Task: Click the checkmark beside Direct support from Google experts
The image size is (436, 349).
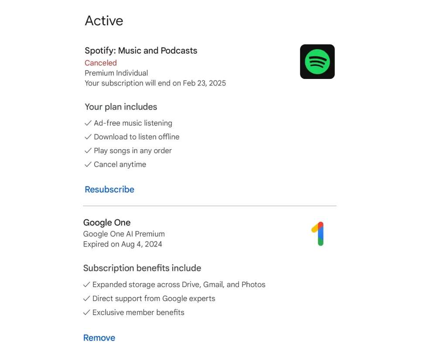Action: (86, 299)
